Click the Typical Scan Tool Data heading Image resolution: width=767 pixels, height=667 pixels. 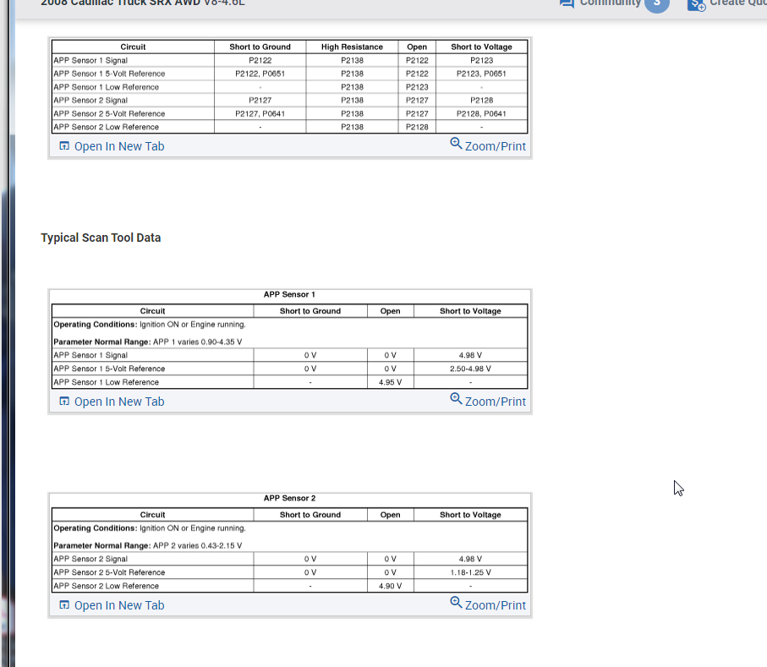(x=101, y=238)
